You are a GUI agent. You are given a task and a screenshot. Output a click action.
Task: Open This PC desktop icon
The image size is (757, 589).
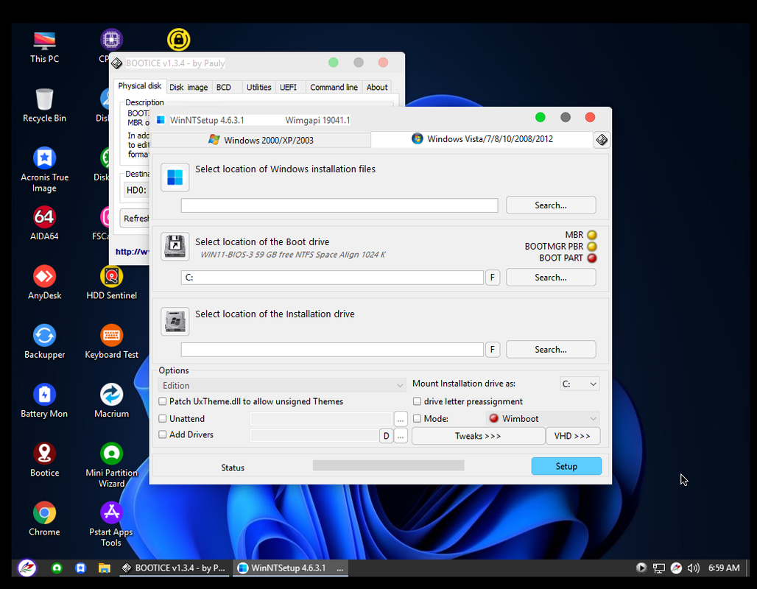click(x=44, y=47)
